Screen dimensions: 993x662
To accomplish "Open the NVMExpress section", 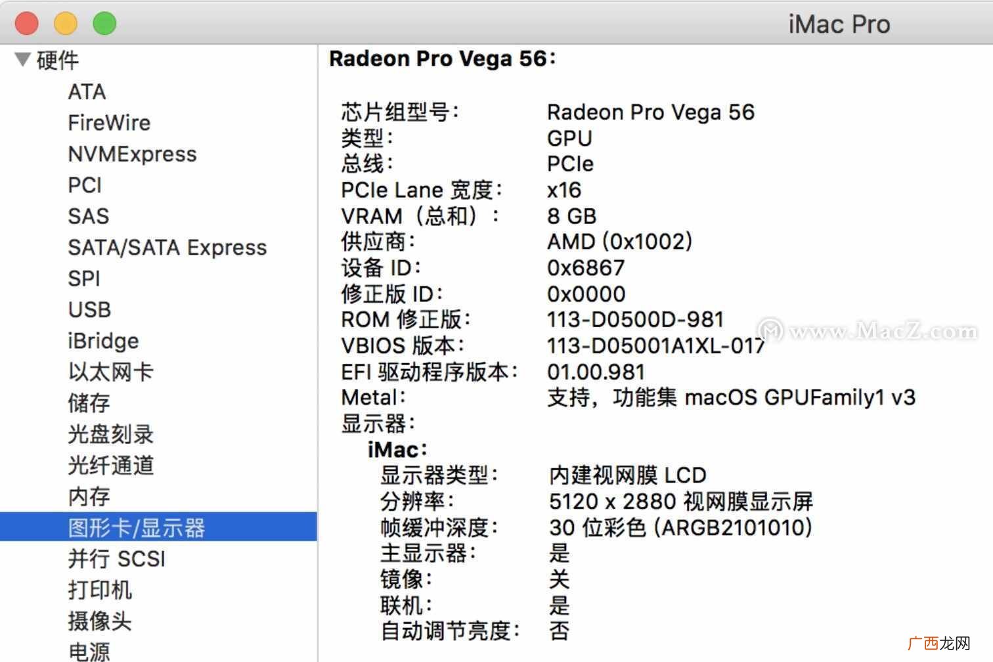I will click(x=132, y=154).
